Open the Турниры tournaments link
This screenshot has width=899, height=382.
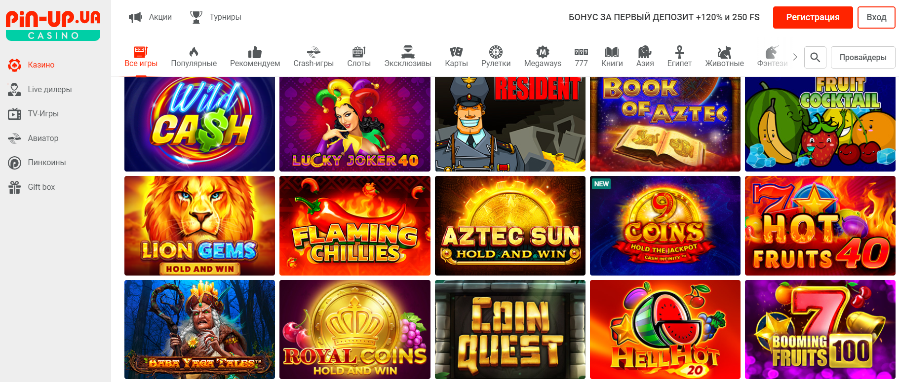coord(216,17)
